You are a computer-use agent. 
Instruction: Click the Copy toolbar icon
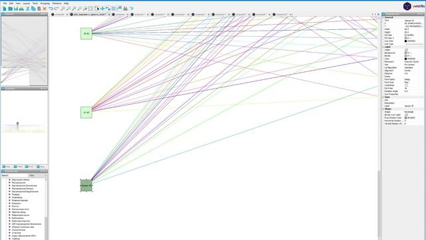point(33,9)
